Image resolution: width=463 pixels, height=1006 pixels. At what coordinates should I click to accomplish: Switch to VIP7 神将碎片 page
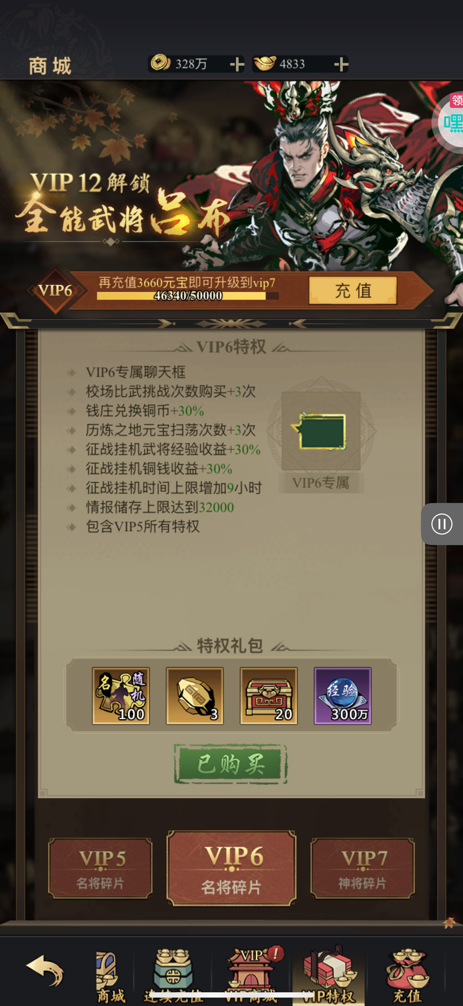coord(363,868)
